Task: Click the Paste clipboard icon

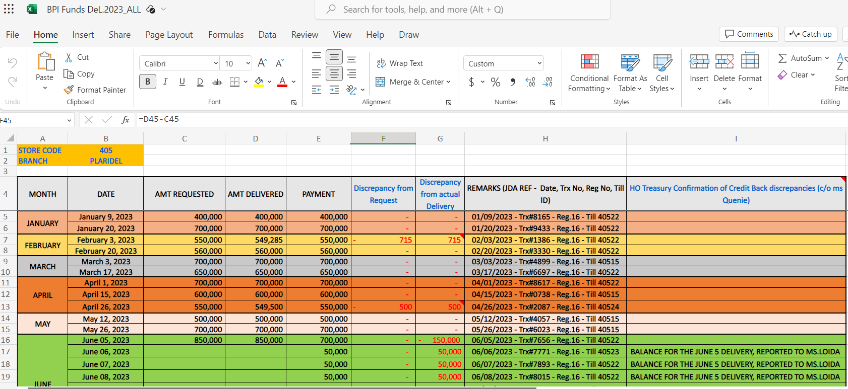Action: (45, 61)
